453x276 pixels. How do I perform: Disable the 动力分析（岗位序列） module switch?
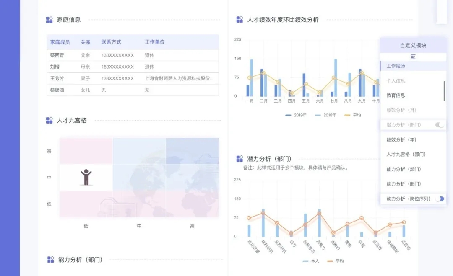[x=440, y=199]
